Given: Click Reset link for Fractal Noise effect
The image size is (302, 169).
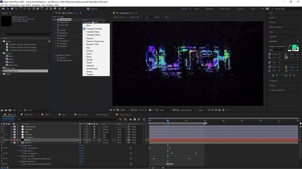Looking at the screenshot, I should pyautogui.click(x=85, y=20).
